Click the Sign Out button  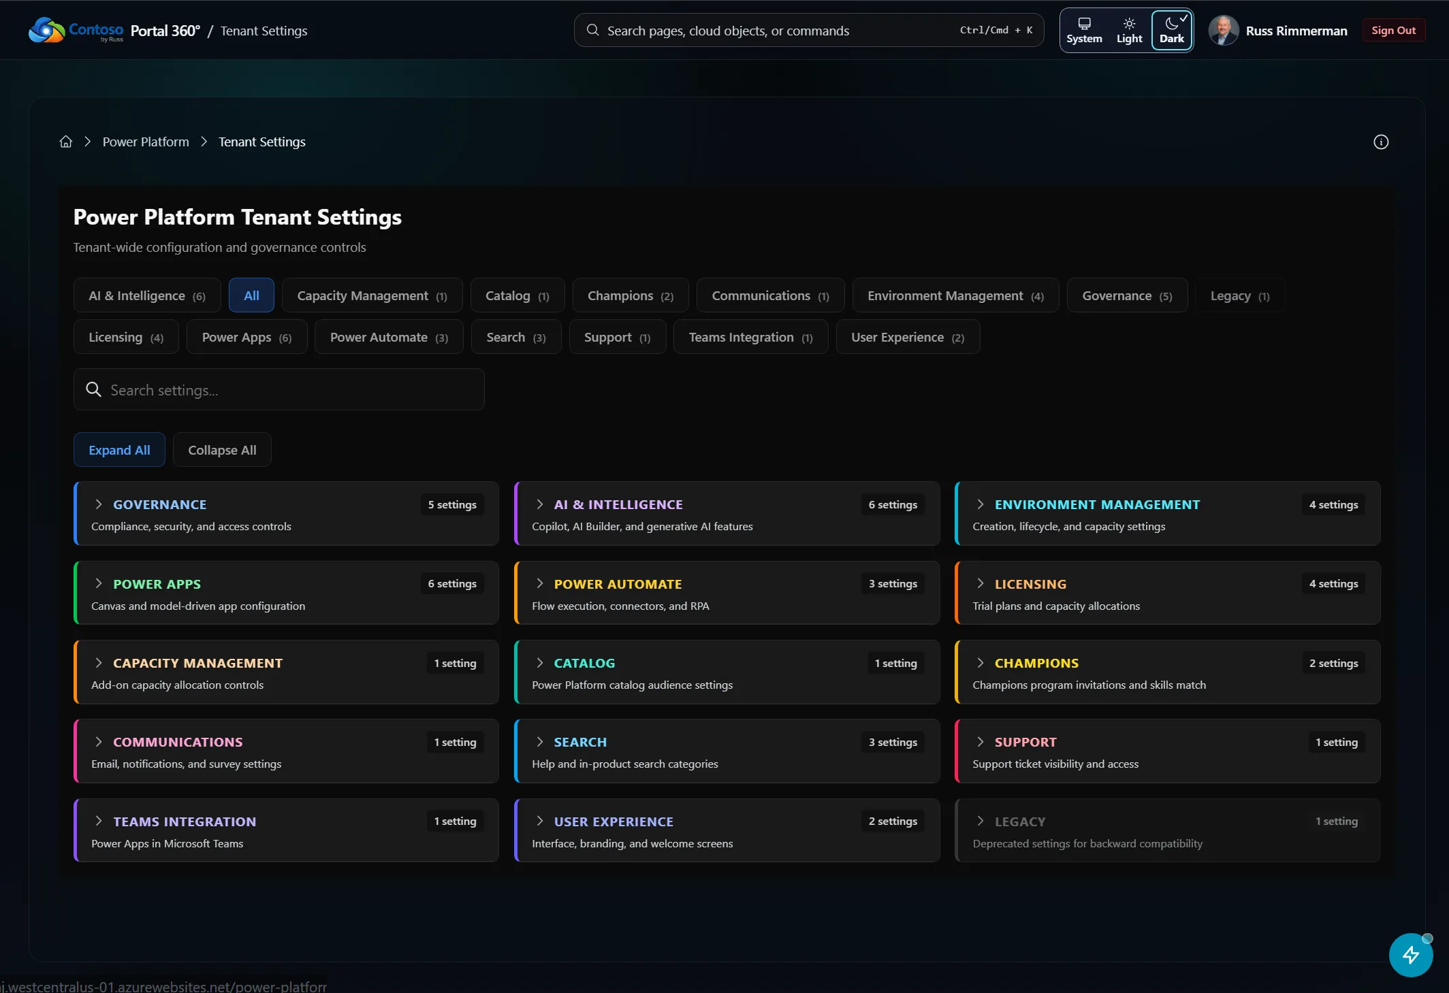coord(1393,31)
